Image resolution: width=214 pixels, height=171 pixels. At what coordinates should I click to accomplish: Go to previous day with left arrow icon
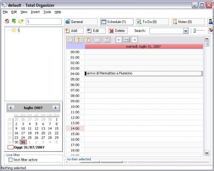[x=119, y=40]
